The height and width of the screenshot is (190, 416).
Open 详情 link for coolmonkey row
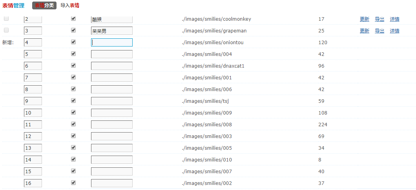click(394, 19)
